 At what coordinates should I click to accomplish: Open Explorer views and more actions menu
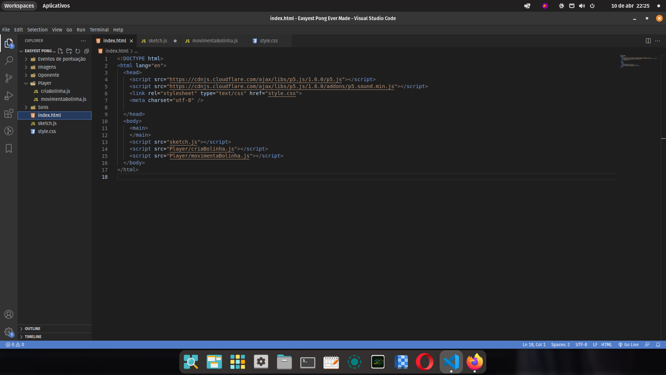pos(83,41)
